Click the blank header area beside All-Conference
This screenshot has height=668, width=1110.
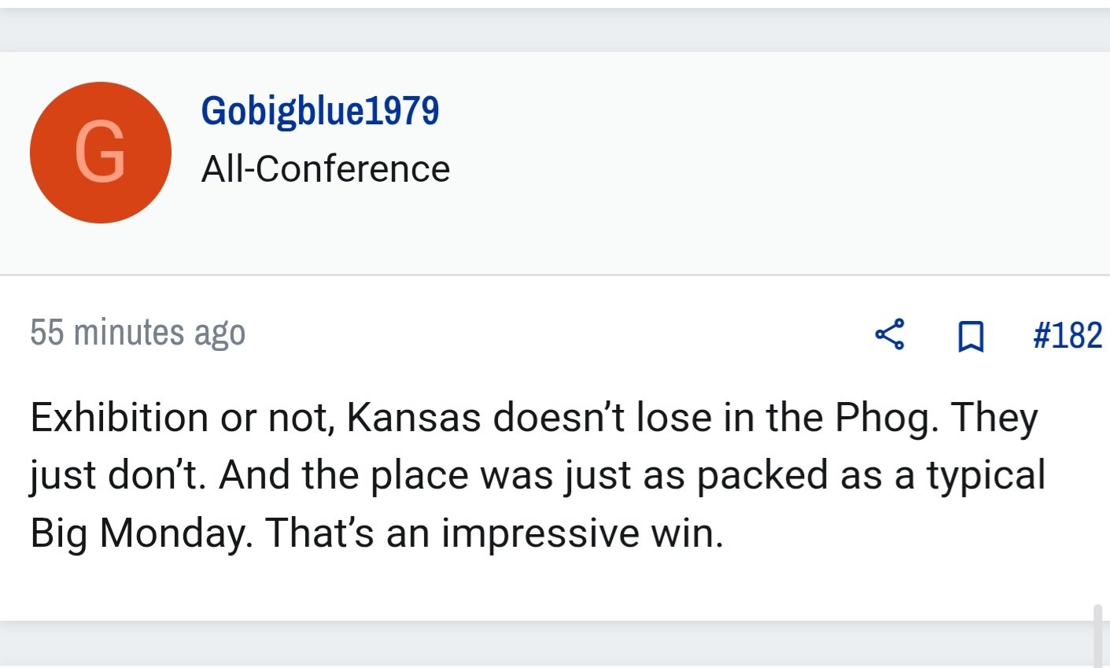click(x=779, y=164)
